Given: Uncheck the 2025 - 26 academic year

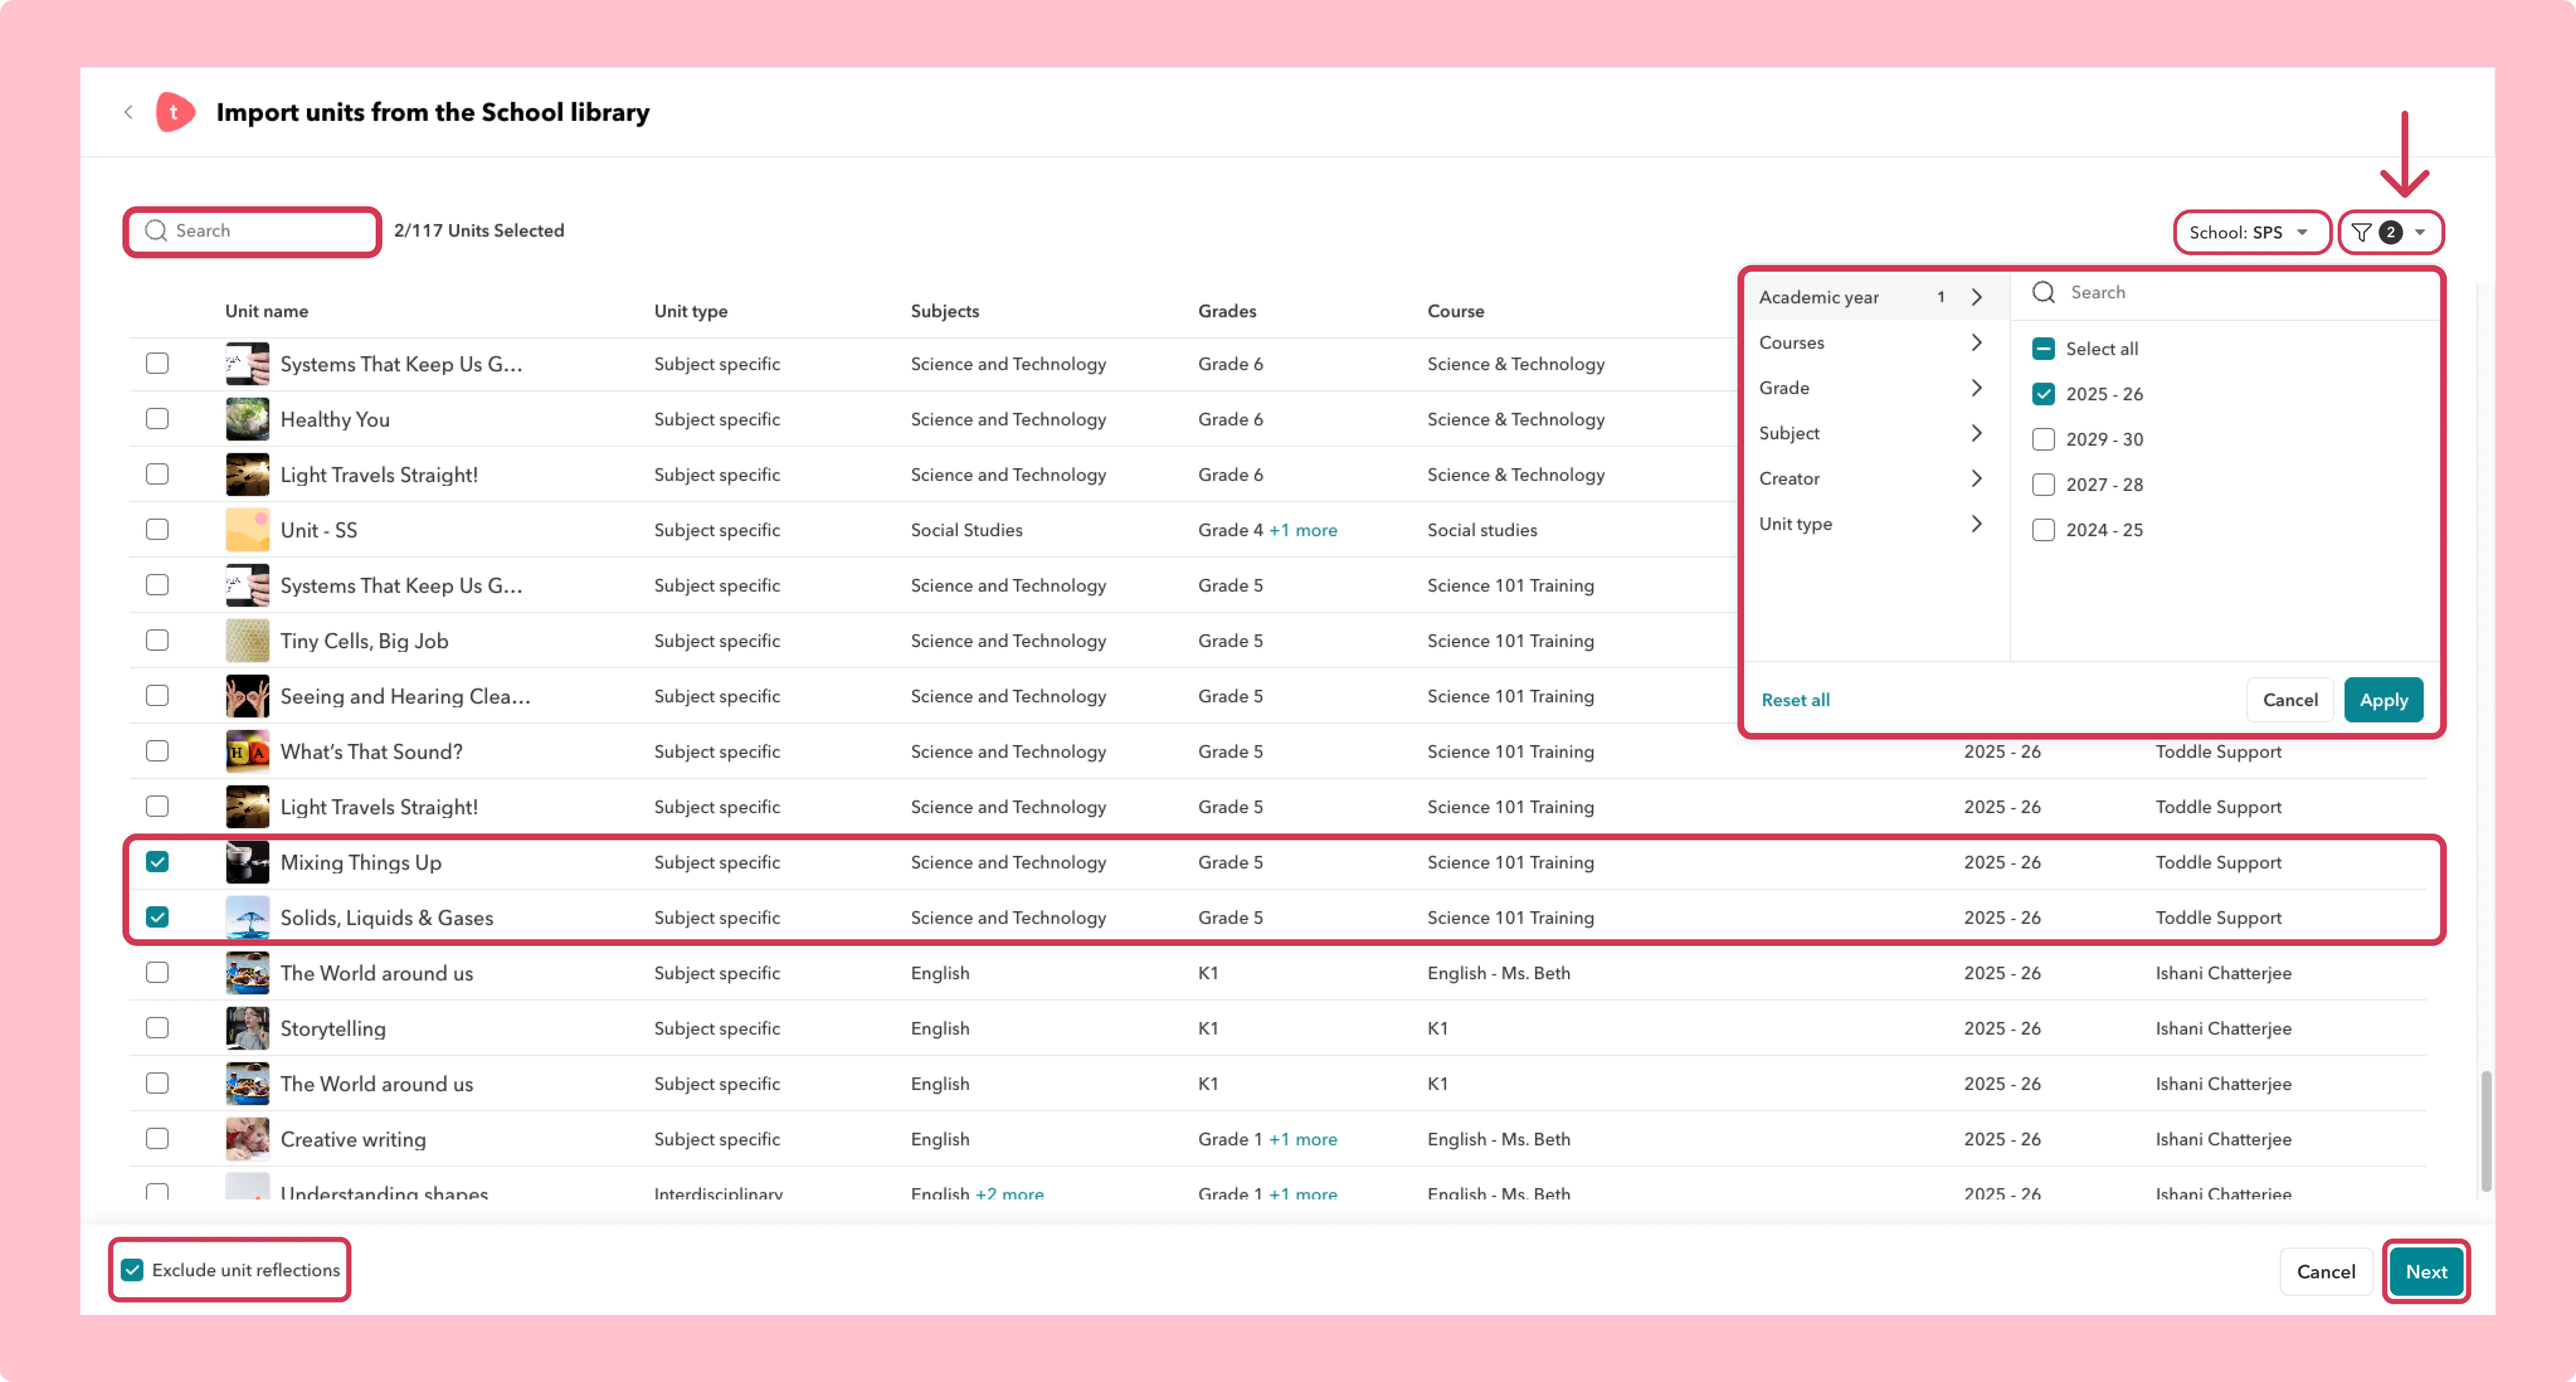Looking at the screenshot, I should coord(2043,394).
